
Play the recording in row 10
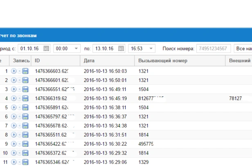coord(14,153)
